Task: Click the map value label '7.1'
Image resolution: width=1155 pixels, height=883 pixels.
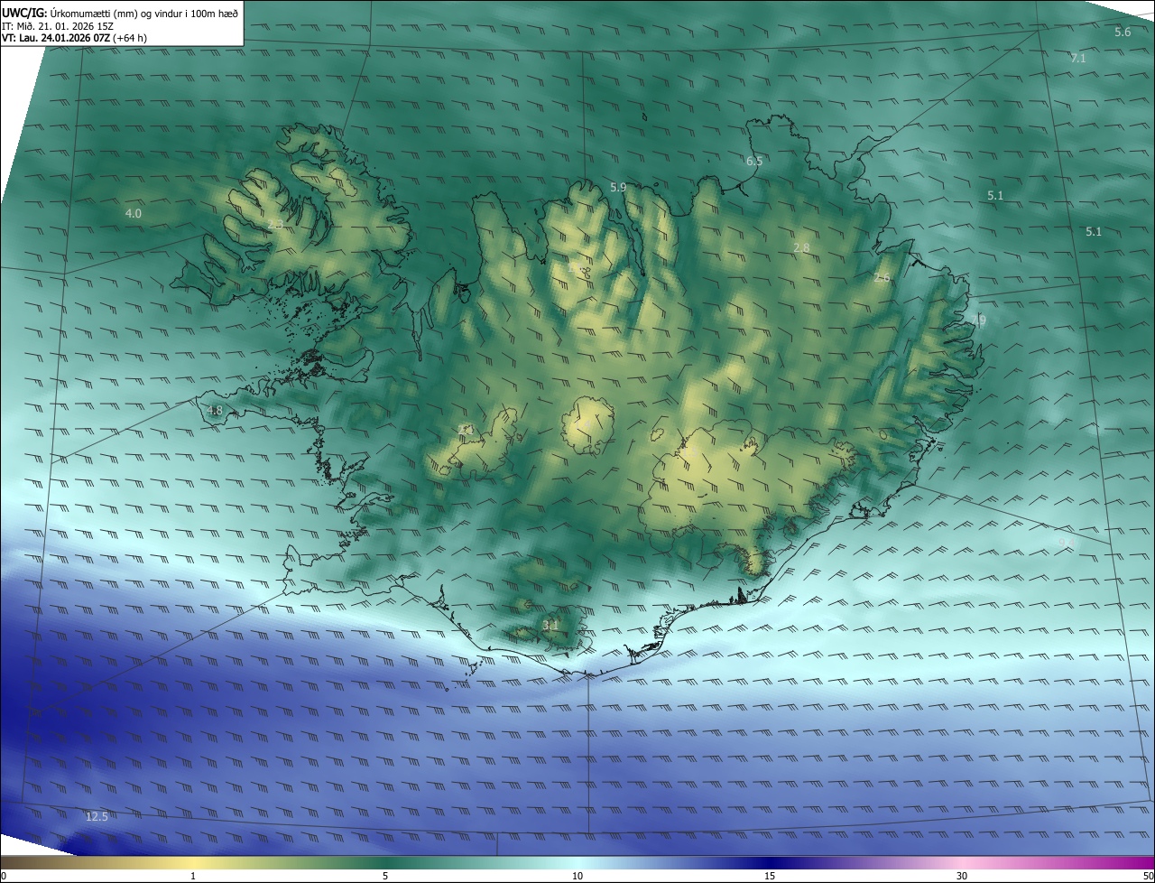Action: [1077, 59]
